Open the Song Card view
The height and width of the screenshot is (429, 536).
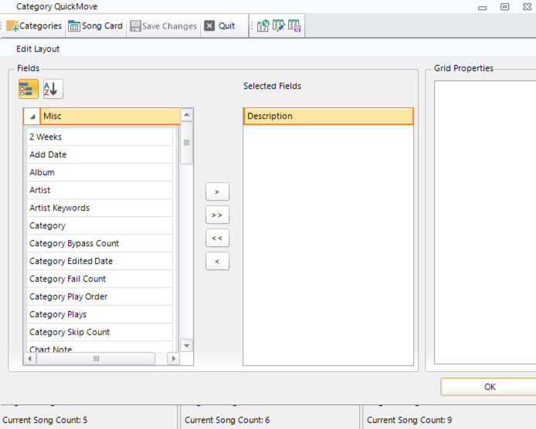click(x=95, y=25)
